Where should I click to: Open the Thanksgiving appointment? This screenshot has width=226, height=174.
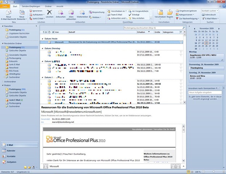(206, 68)
